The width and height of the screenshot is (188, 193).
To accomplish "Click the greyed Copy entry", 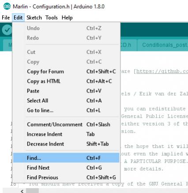I will [66, 62].
